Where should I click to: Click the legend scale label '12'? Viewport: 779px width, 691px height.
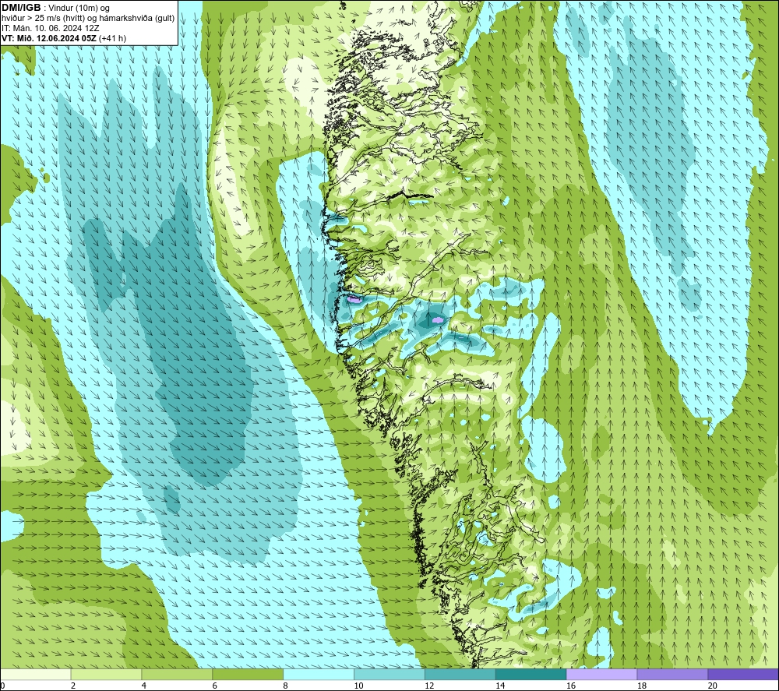point(429,686)
